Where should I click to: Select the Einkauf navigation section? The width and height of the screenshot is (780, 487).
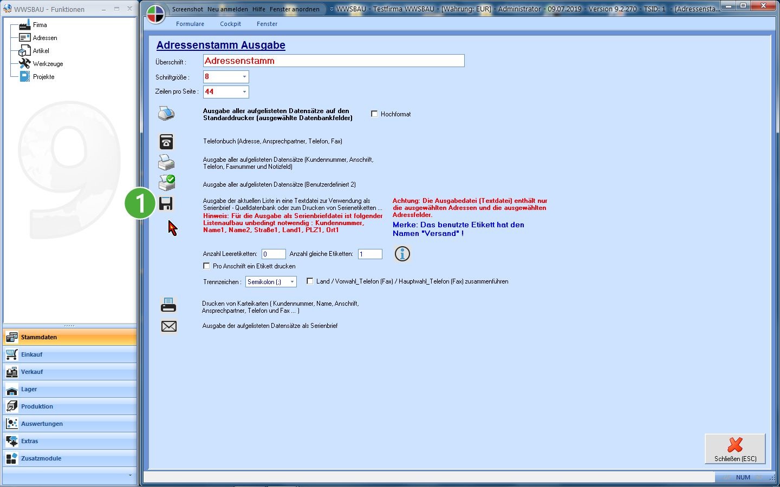[x=70, y=354]
